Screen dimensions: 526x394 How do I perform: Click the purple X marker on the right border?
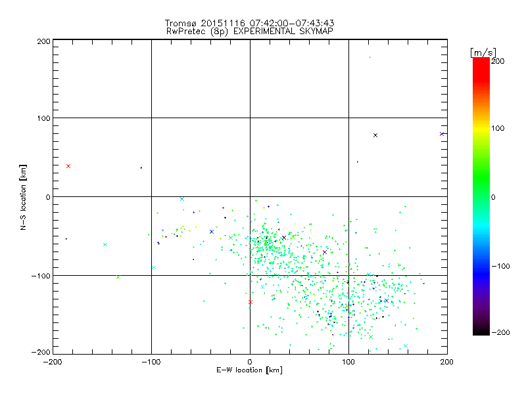(442, 134)
